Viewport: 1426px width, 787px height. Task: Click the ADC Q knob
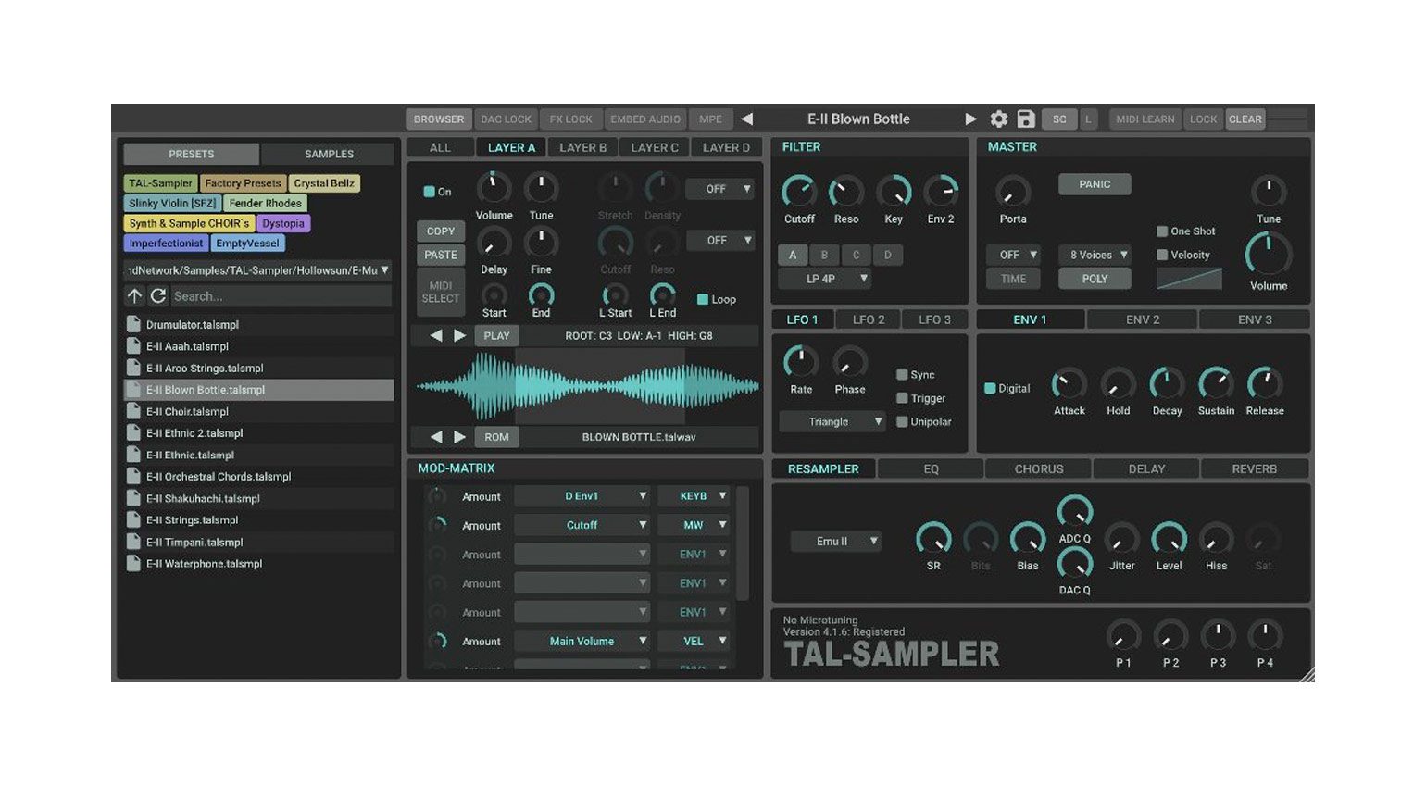1074,512
